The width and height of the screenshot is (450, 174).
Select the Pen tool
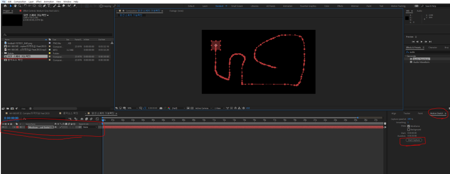click(44, 6)
